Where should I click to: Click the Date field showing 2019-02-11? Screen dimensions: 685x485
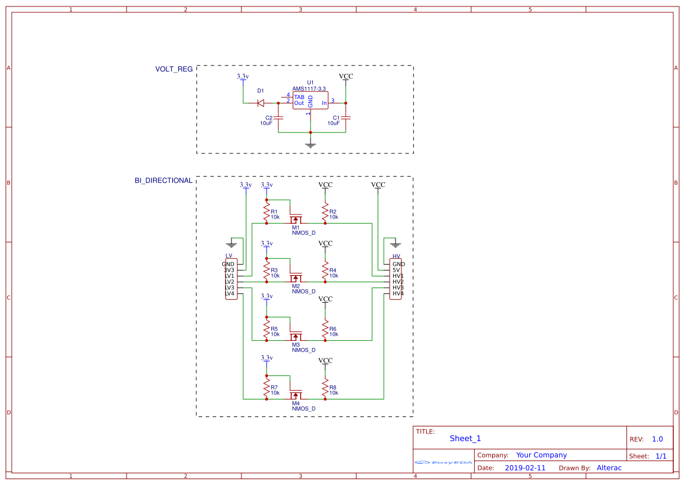[x=524, y=467]
